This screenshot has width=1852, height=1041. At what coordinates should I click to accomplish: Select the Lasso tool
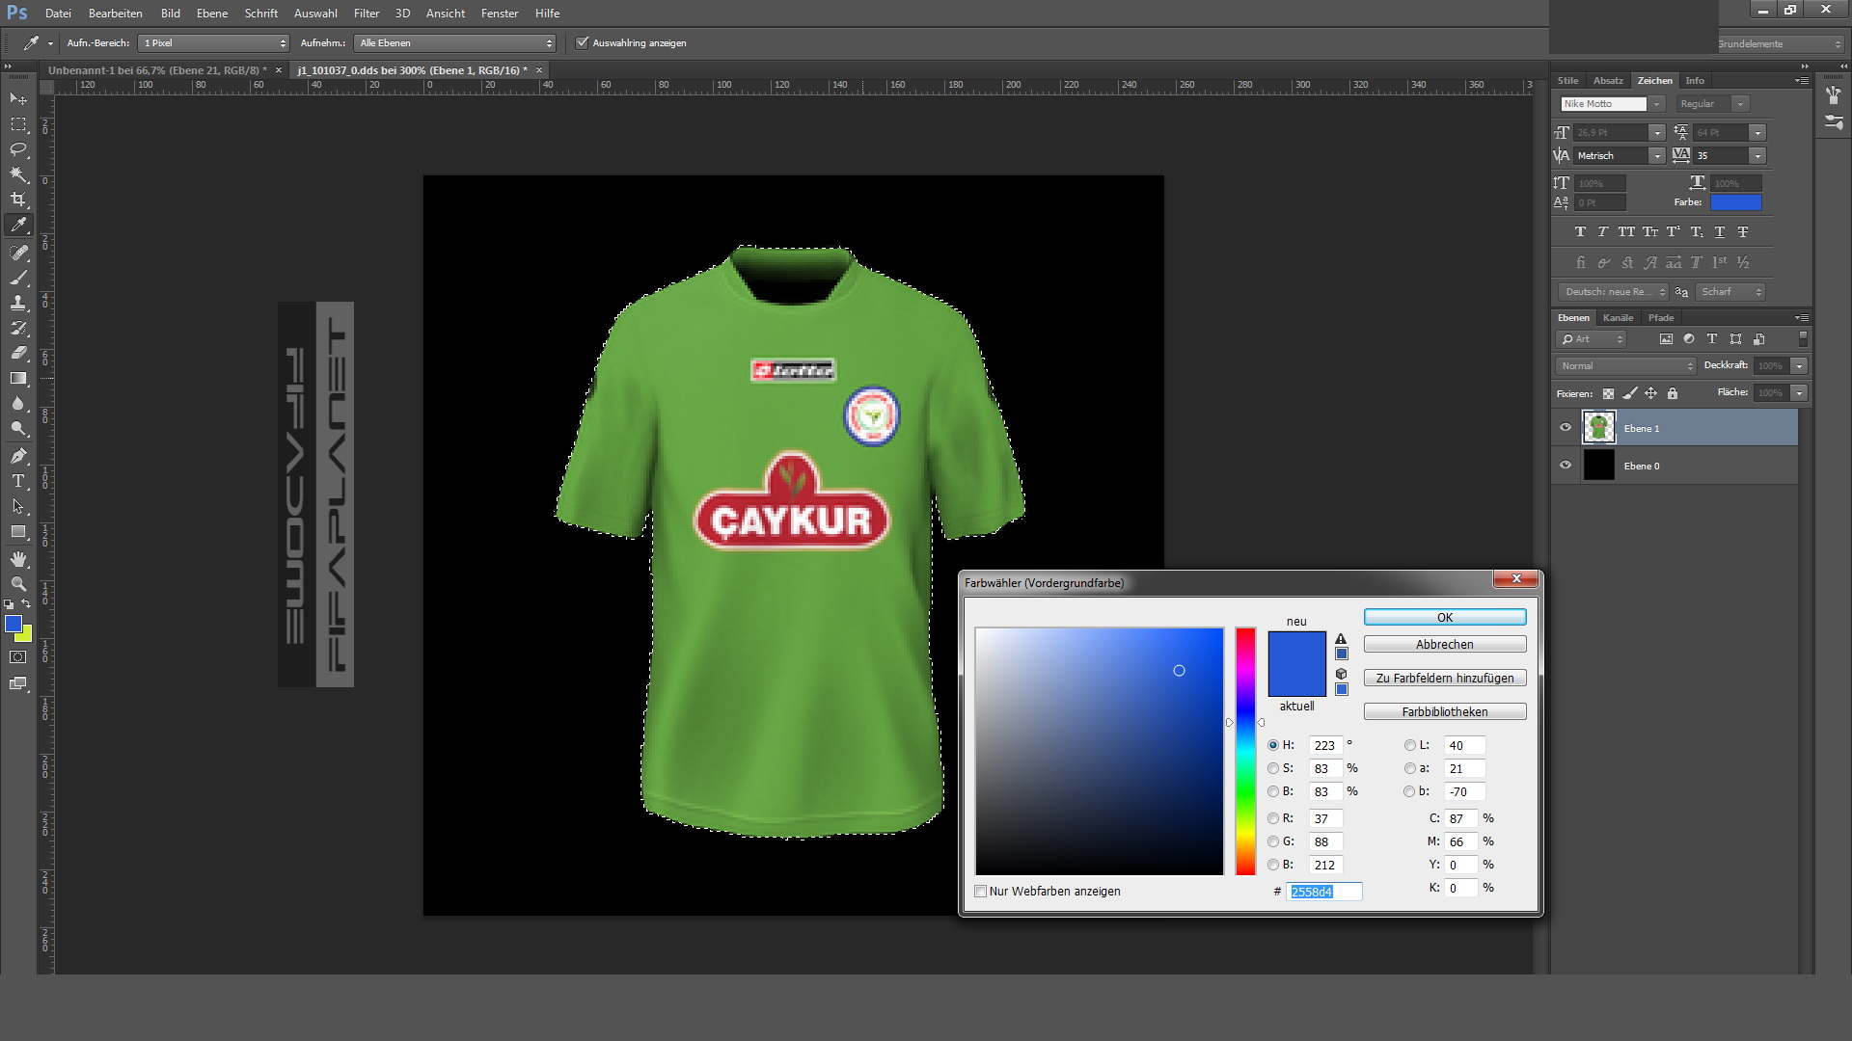18,149
